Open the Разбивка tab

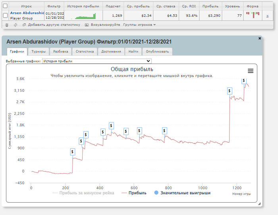click(x=61, y=51)
